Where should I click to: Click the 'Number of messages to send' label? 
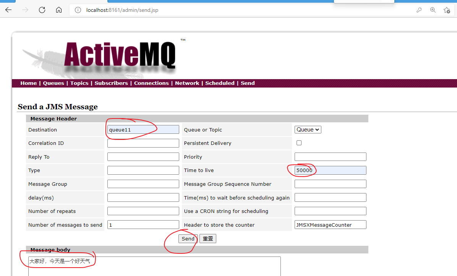tap(65, 225)
